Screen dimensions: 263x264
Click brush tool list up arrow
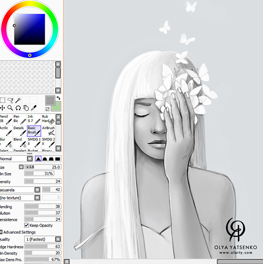pyautogui.click(x=58, y=117)
